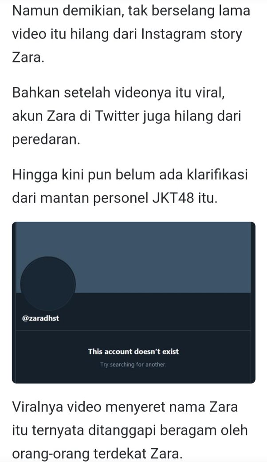Click "JKT48" in the third paragraph
This screenshot has height=462, width=267.
[x=173, y=198]
